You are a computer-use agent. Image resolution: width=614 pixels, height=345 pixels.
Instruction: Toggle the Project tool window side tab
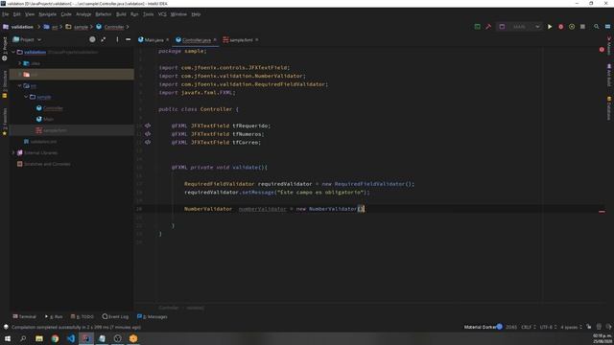[x=5, y=49]
